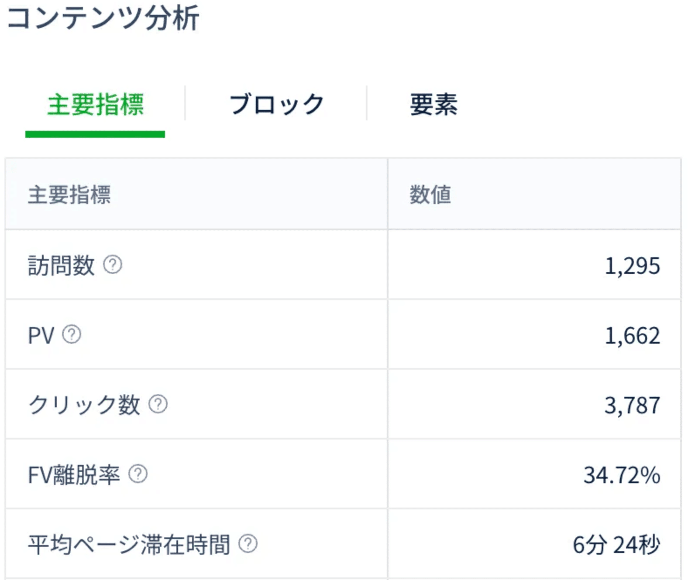
Task: Click the 3,787 clicks value
Action: [632, 405]
